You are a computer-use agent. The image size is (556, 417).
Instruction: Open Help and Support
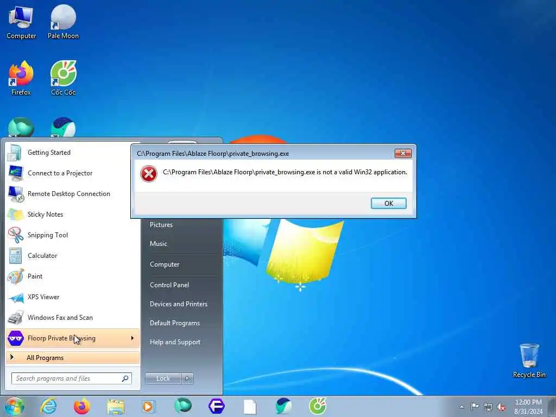coord(175,342)
